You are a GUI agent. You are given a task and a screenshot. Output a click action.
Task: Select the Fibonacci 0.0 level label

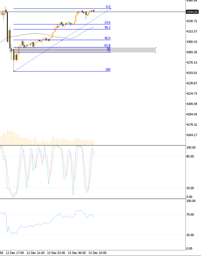(108, 7)
